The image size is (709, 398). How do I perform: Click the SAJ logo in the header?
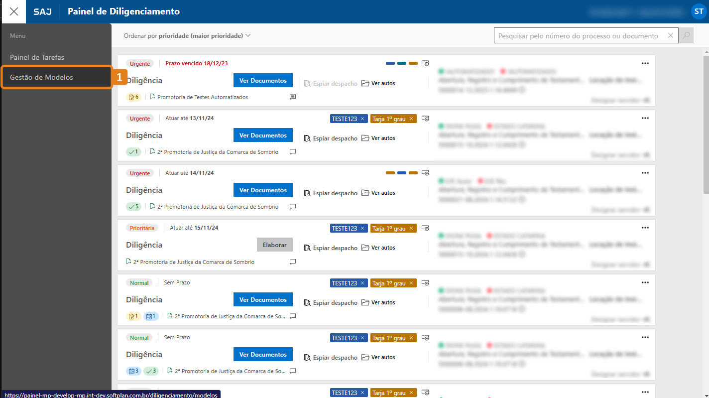click(42, 12)
